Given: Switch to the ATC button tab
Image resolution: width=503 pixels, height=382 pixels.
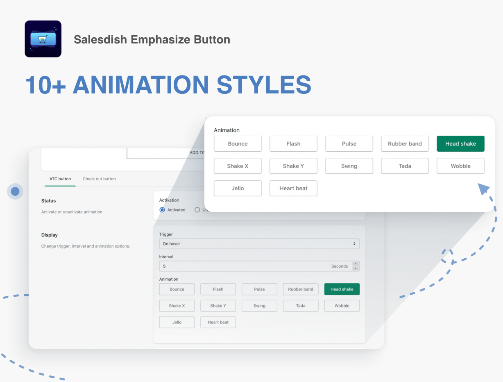Looking at the screenshot, I should [60, 179].
